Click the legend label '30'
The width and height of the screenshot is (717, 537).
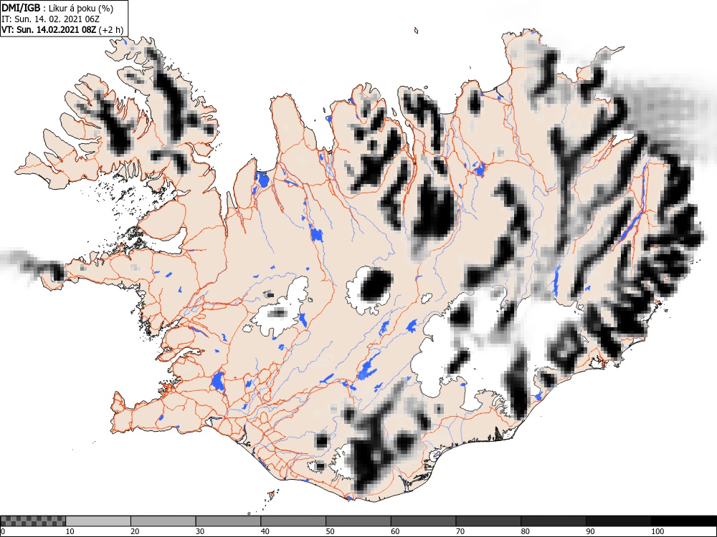(x=200, y=531)
